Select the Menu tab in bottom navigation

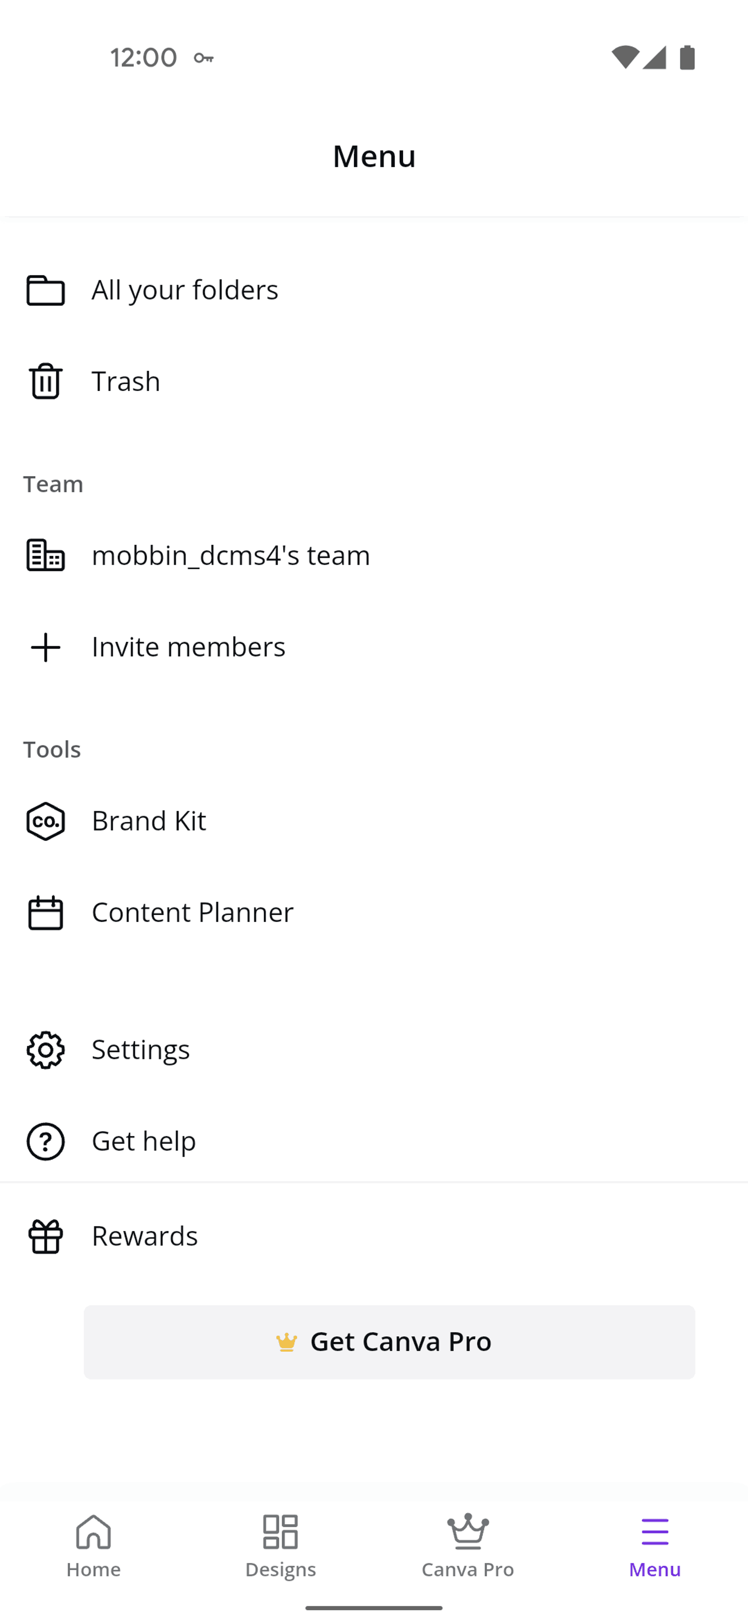(655, 1546)
